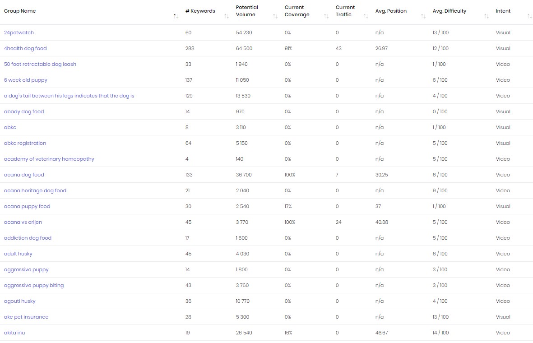The image size is (533, 343).
Task: Select the 91% coverage value
Action: pos(288,48)
